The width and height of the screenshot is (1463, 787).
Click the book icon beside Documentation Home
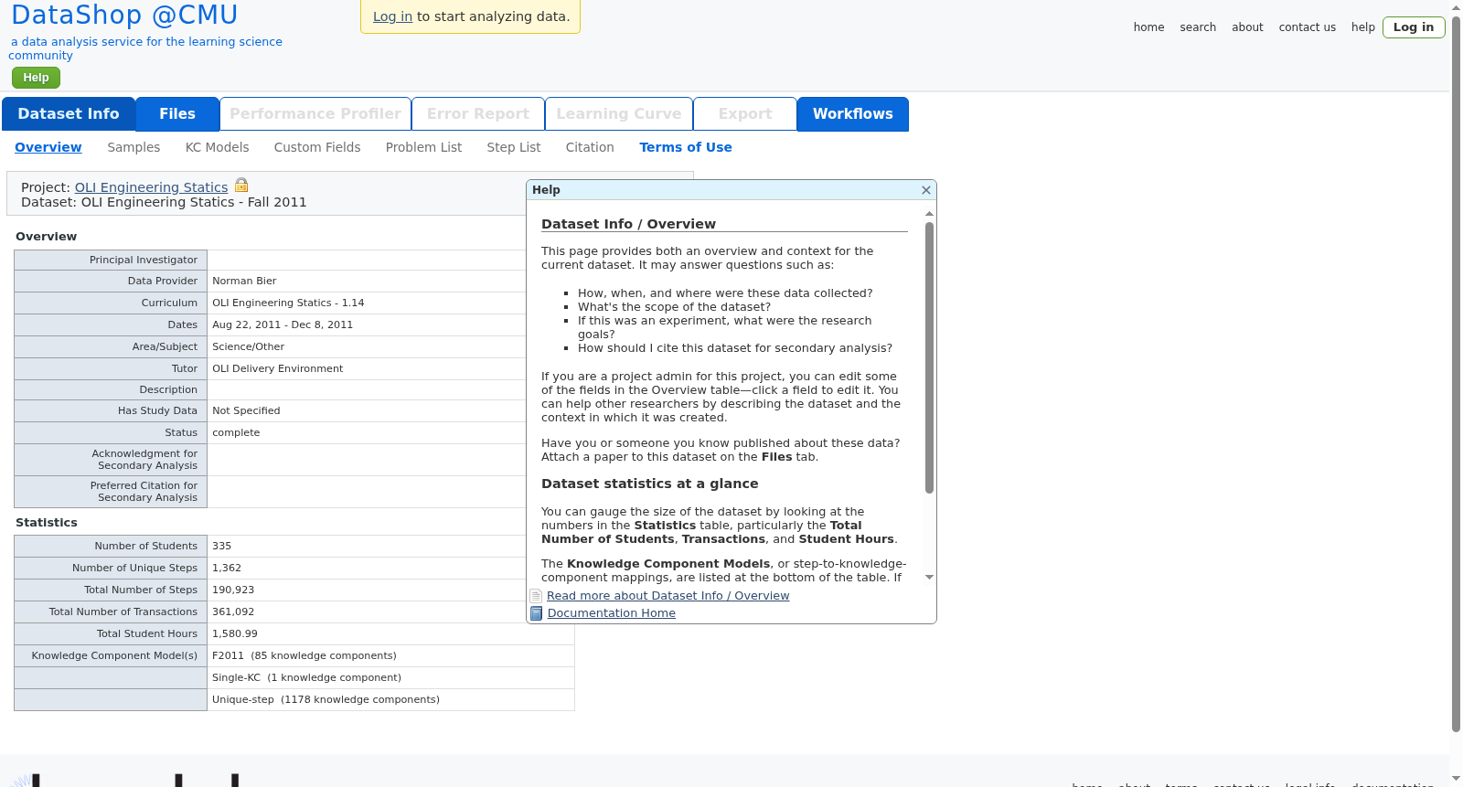tap(537, 613)
